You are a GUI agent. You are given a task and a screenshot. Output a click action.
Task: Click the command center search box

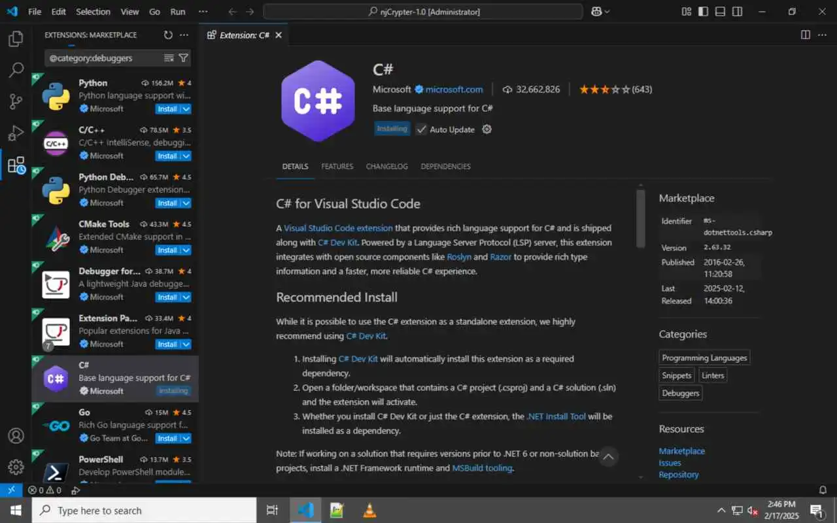[422, 12]
